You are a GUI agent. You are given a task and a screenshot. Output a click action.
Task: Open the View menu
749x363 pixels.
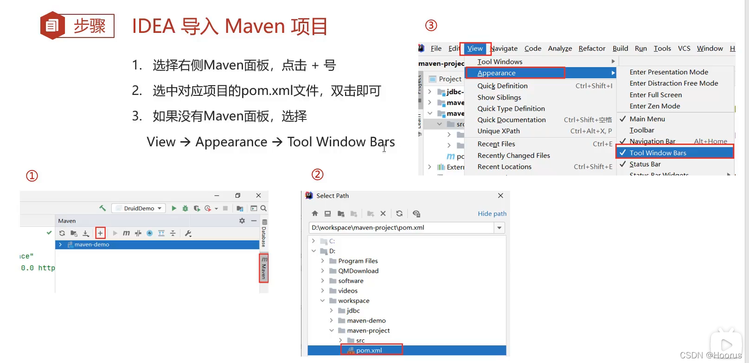[475, 48]
